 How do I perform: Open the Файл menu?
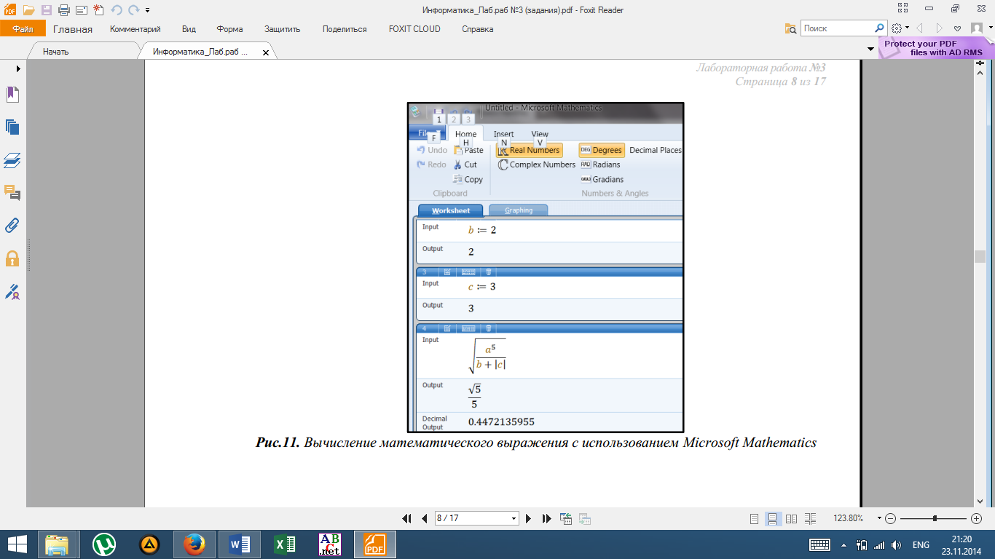pos(23,29)
